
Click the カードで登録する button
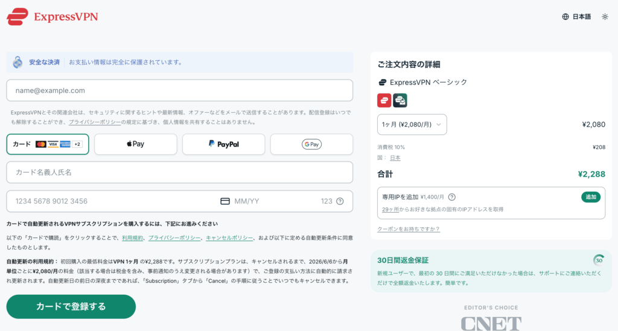tap(71, 307)
